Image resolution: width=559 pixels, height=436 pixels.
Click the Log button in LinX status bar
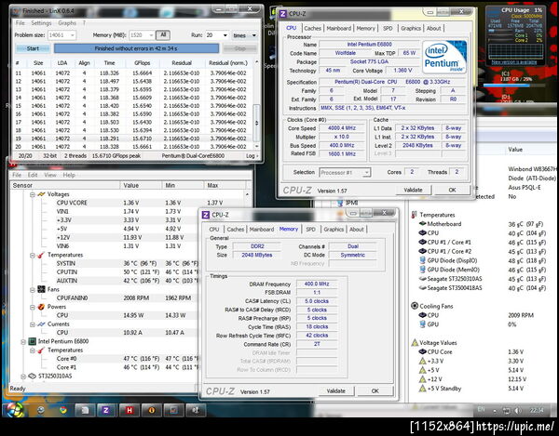point(252,156)
